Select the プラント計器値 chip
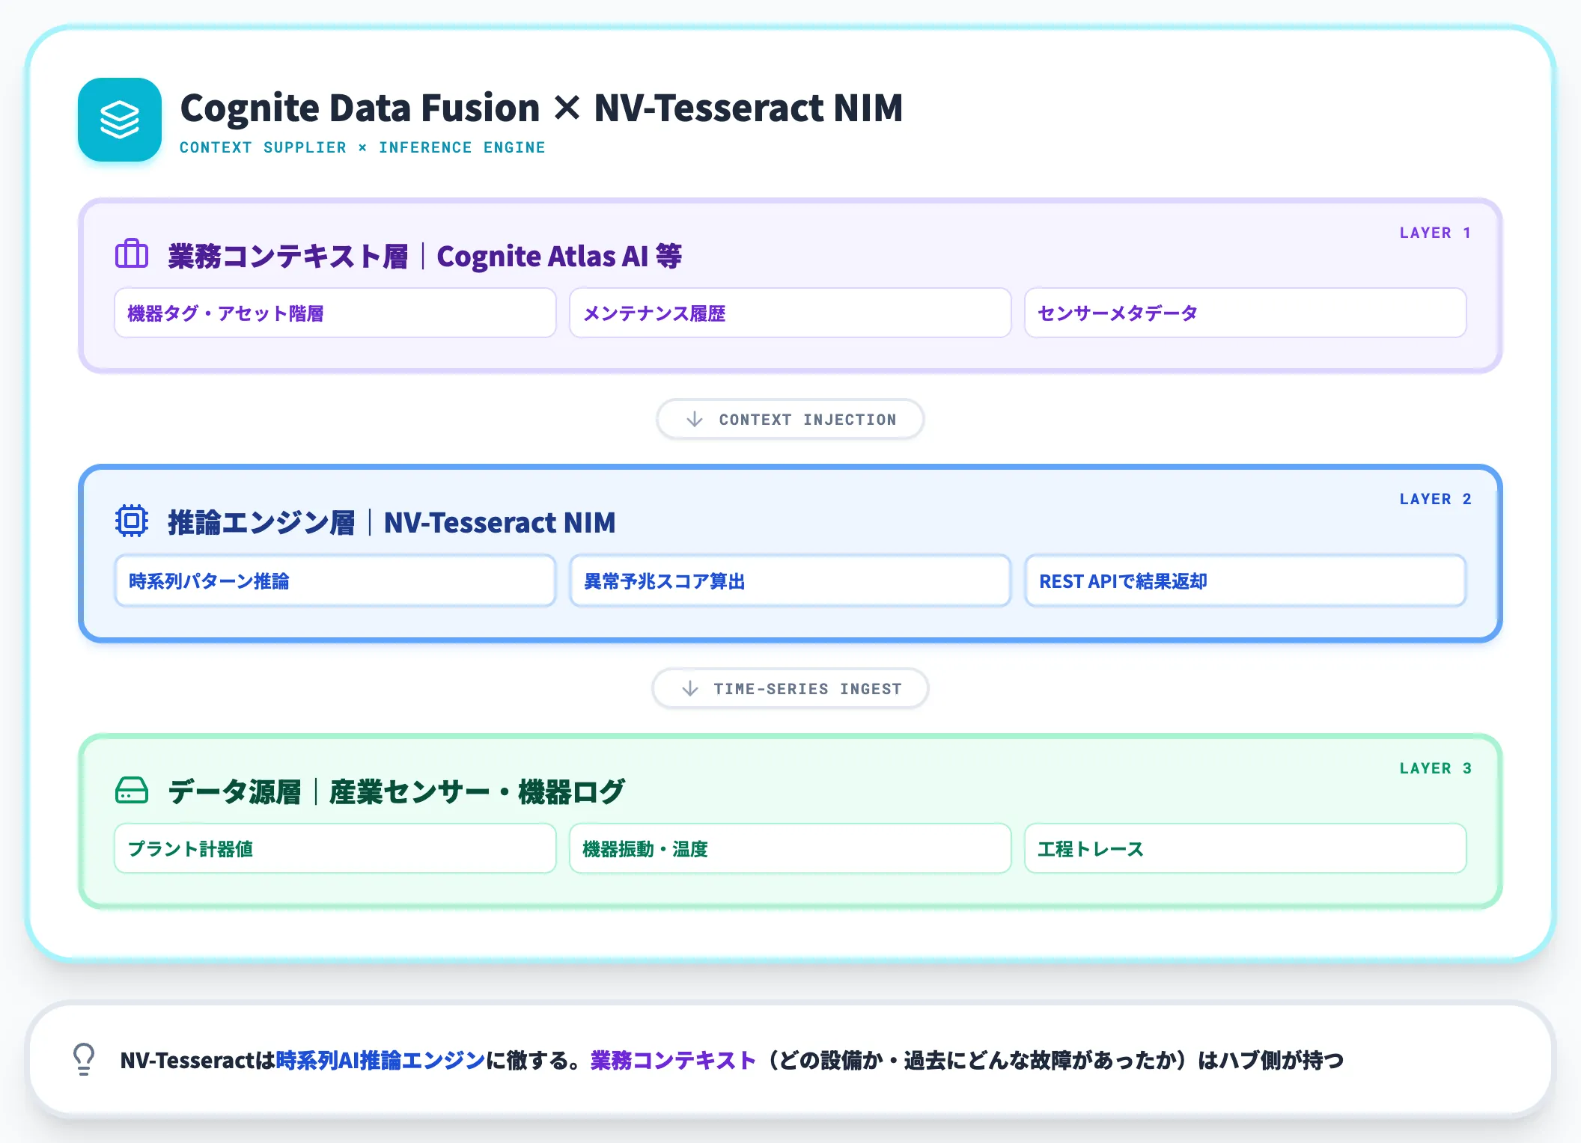The height and width of the screenshot is (1143, 1581). tap(335, 848)
